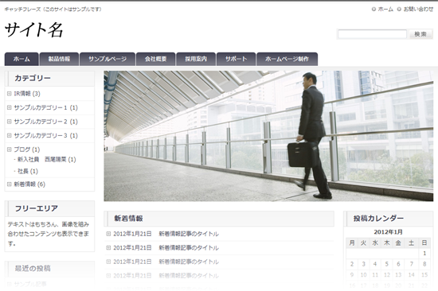The height and width of the screenshot is (291, 438).
Task: Open the サポート navigation tab
Action: coord(236,59)
